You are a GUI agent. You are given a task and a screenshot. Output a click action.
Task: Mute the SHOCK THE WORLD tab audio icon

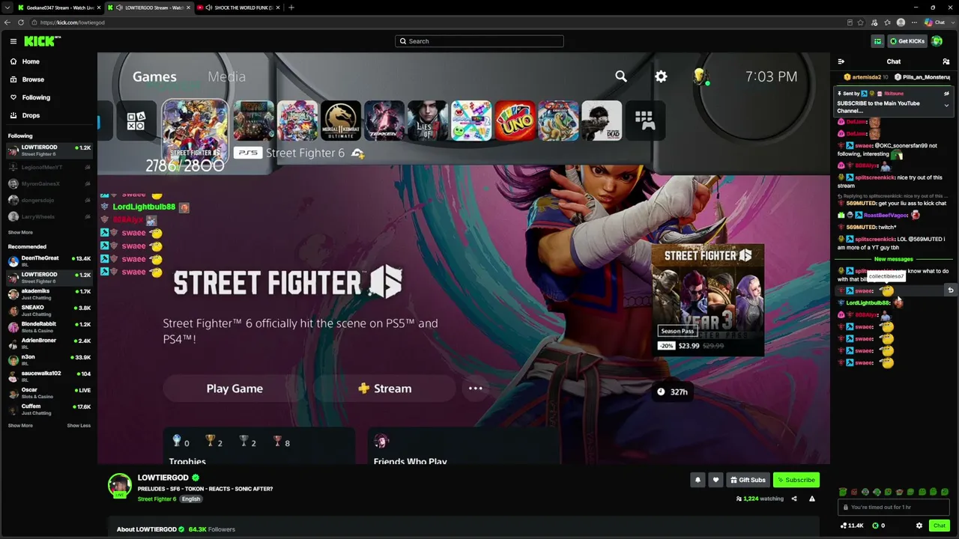point(209,7)
